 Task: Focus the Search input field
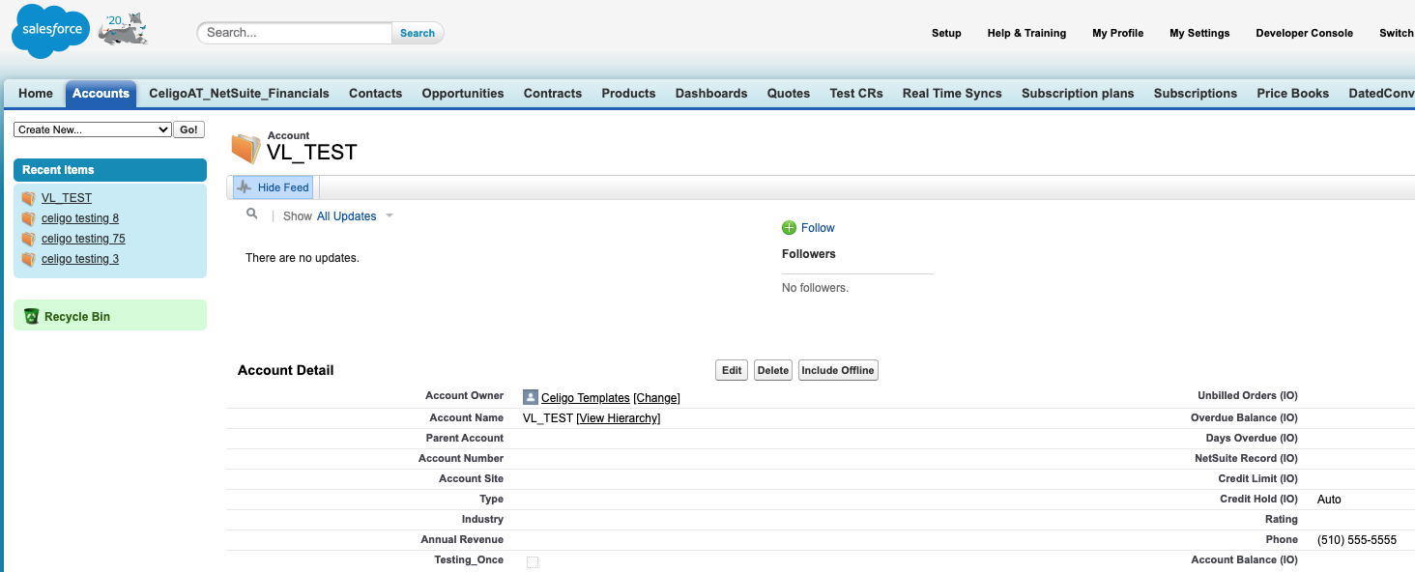[297, 33]
